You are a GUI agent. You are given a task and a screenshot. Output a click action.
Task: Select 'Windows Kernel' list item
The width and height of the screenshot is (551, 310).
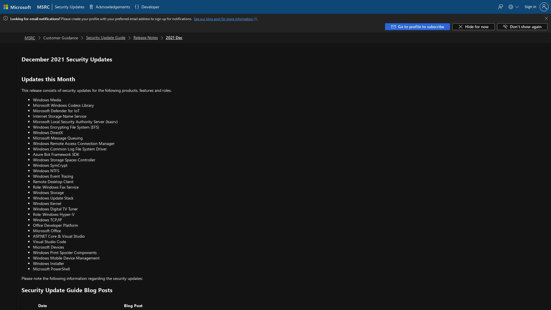coord(47,204)
